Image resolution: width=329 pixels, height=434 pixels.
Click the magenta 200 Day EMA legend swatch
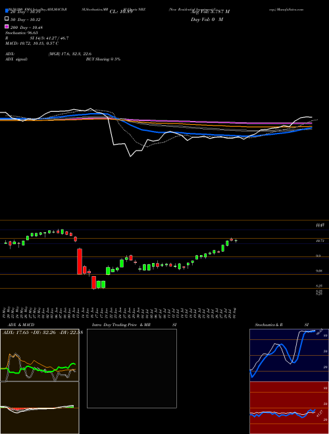pos(7,26)
